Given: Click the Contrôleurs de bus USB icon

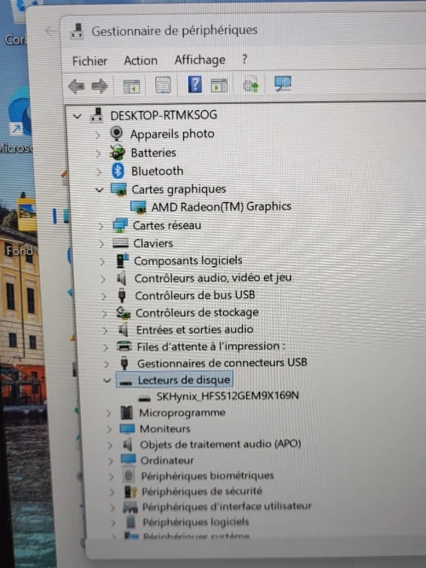Looking at the screenshot, I should click(122, 295).
